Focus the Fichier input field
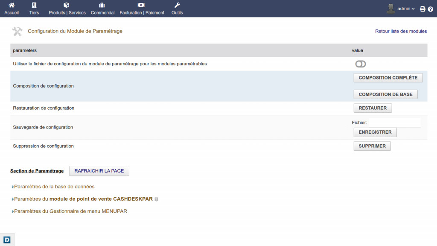Screen dimensions: 437x246 coord(394,123)
